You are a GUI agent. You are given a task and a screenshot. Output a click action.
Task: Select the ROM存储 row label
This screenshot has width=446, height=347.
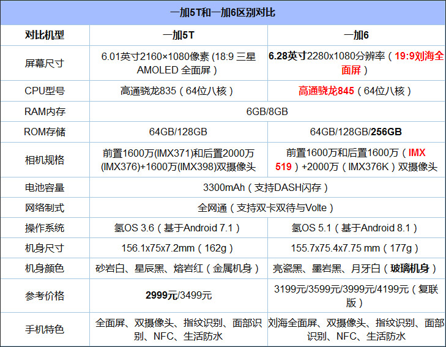point(45,132)
